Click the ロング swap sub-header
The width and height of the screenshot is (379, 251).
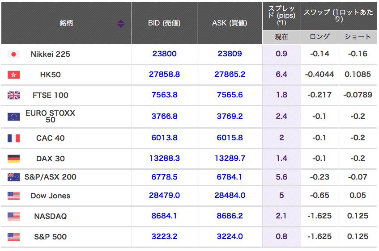tap(319, 37)
